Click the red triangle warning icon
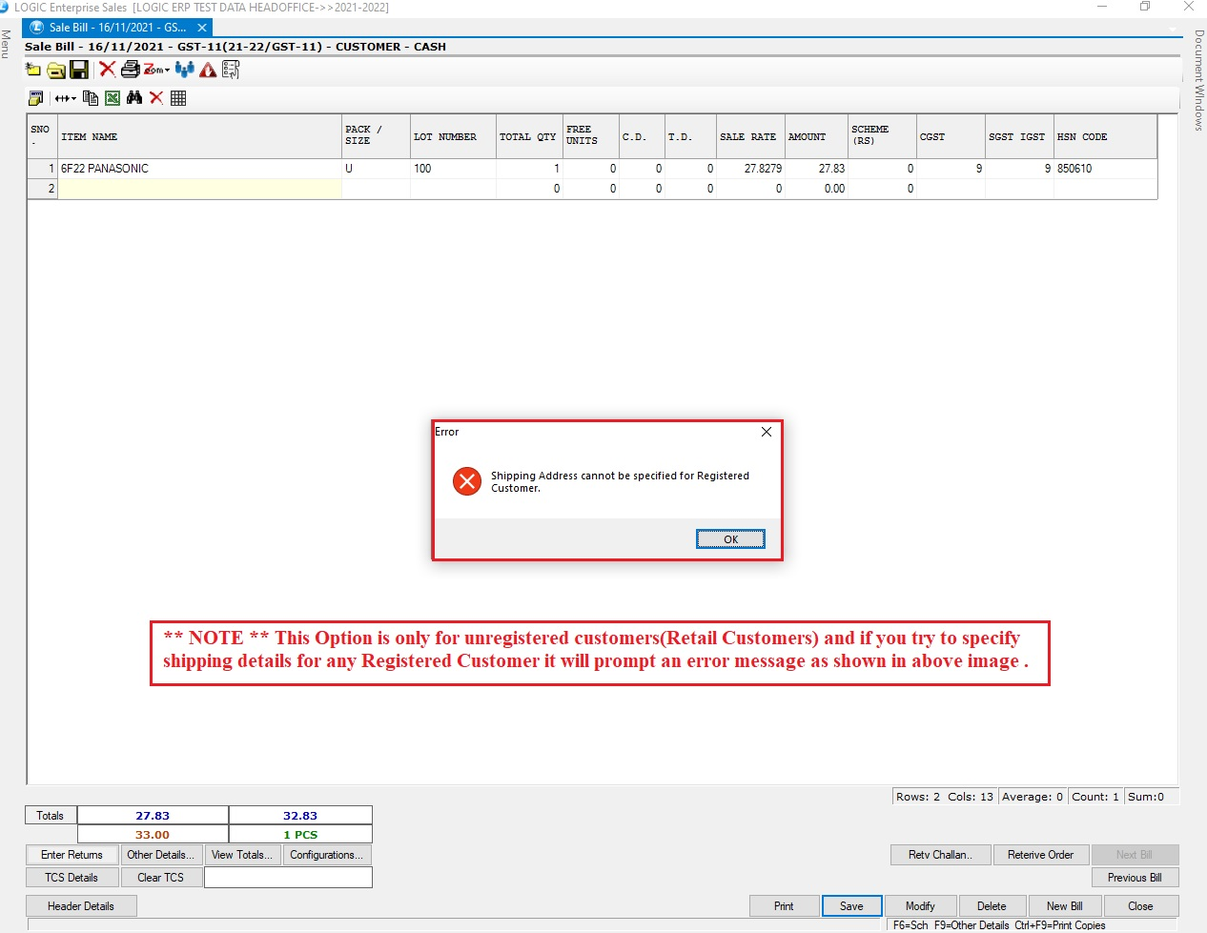The image size is (1207, 933). pos(208,70)
